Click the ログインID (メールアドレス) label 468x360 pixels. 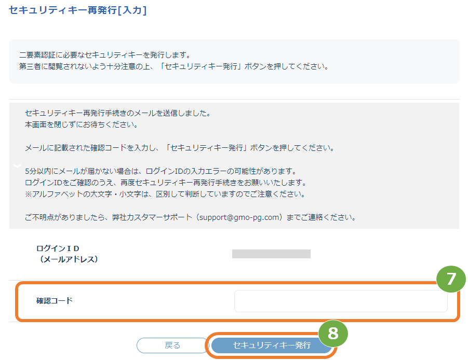(x=67, y=254)
